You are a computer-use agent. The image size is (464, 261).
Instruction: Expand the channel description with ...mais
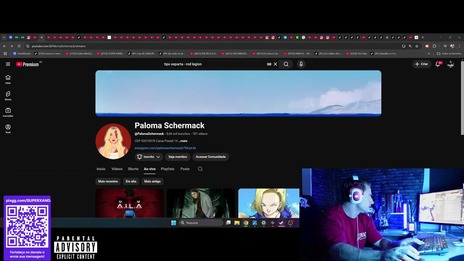183,141
